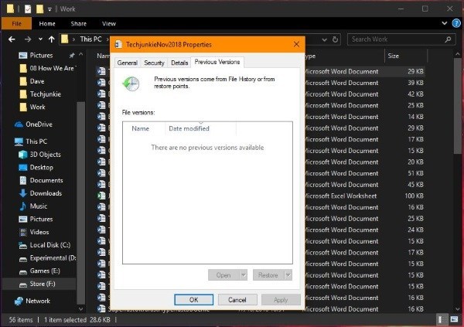Click the Back navigation arrow
This screenshot has height=327, width=464.
click(12, 39)
